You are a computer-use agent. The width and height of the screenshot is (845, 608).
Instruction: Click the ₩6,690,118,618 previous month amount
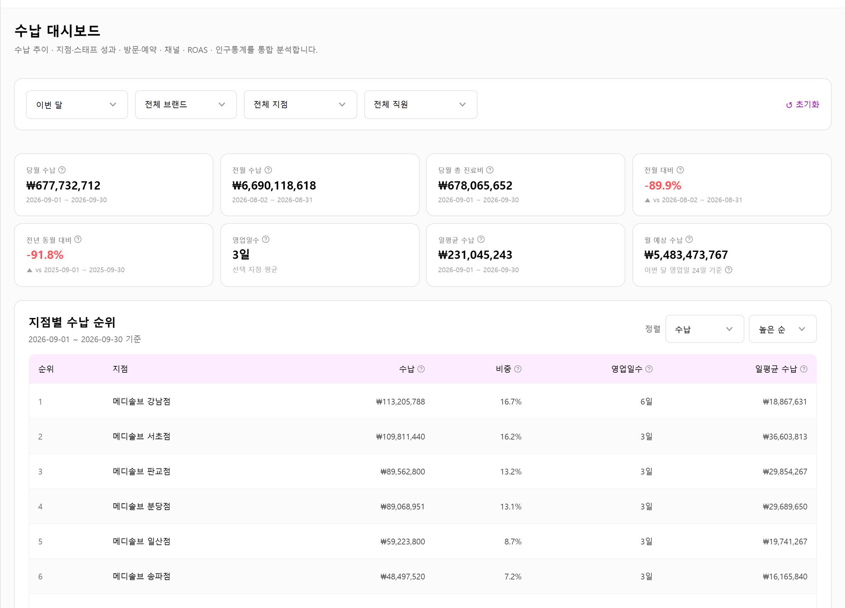[x=274, y=186]
